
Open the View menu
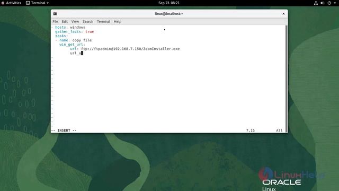pos(75,21)
